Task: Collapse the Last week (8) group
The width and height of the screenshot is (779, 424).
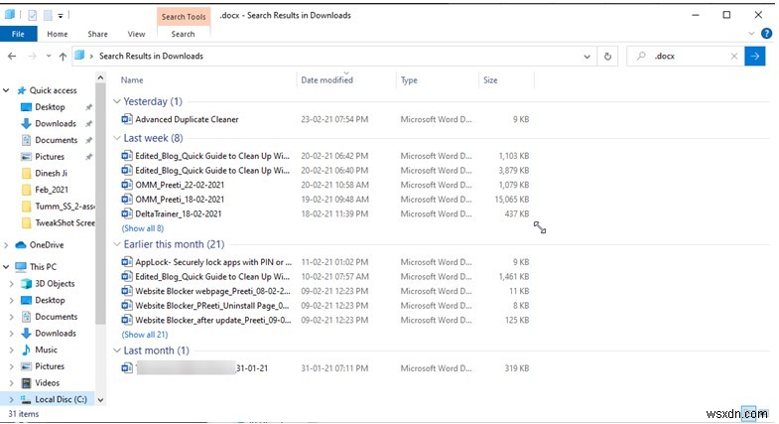Action: [117, 138]
